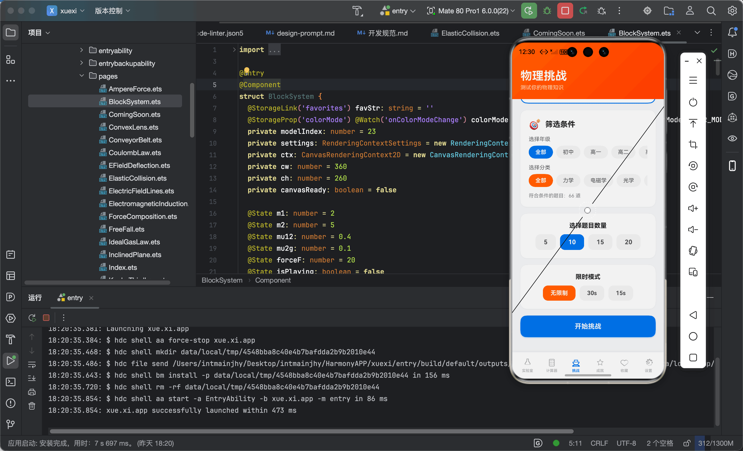743x451 pixels.
Task: Open ConvexLens.ets in project tree
Action: click(x=133, y=127)
